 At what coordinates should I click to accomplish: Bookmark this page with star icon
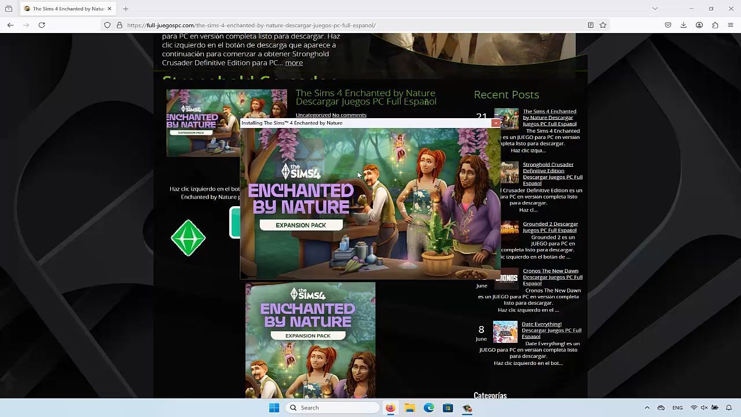click(603, 25)
